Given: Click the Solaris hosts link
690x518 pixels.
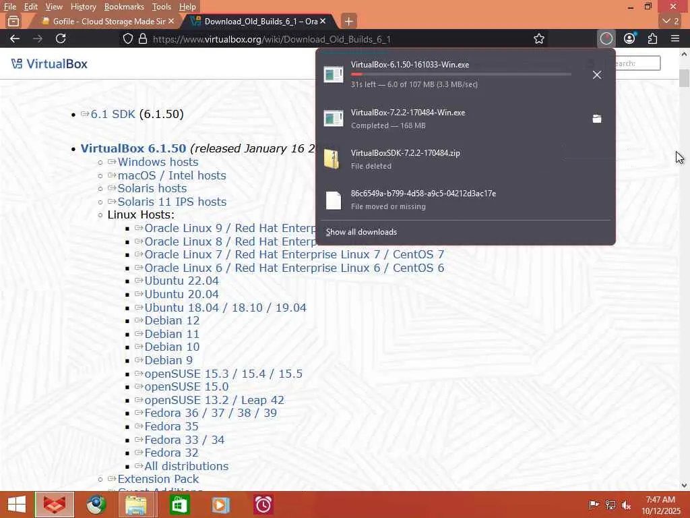Looking at the screenshot, I should 152,189.
